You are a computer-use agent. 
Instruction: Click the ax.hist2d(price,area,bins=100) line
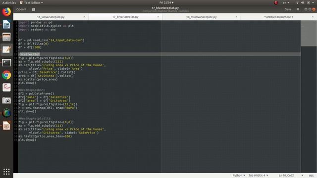click(45, 136)
